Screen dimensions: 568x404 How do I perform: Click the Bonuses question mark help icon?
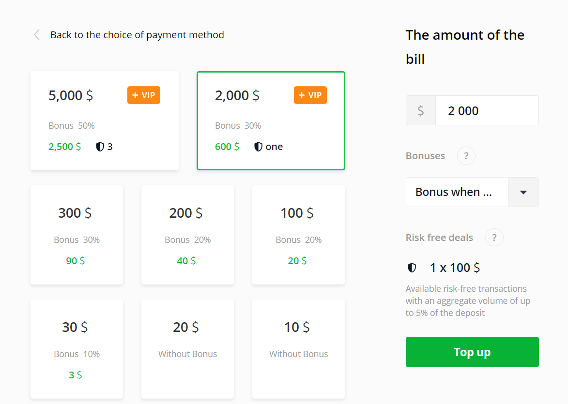pos(466,156)
